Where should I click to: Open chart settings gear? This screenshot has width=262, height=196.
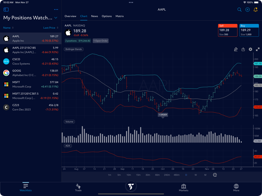pos(250,49)
